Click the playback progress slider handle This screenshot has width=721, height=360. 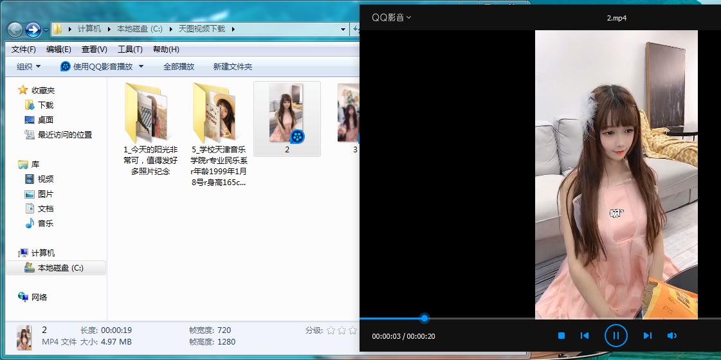coord(424,318)
